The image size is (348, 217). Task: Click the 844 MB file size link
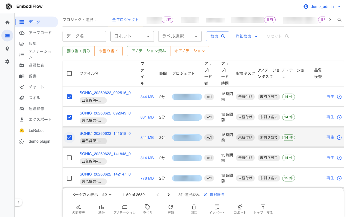147,97
